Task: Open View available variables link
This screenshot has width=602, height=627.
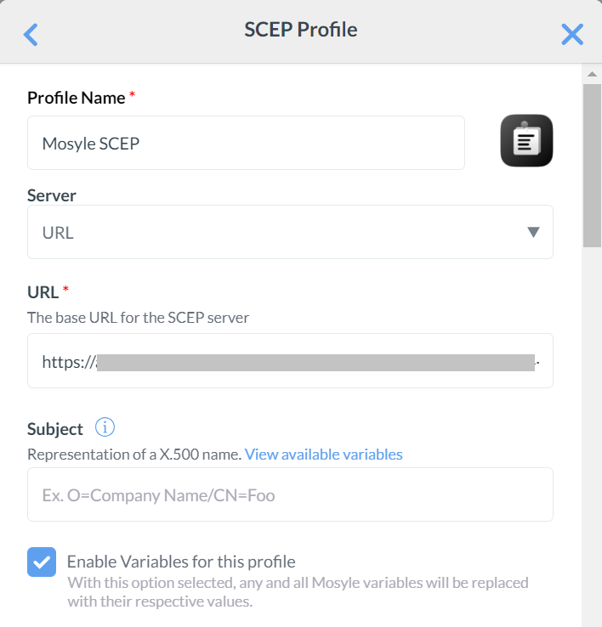Action: [323, 455]
